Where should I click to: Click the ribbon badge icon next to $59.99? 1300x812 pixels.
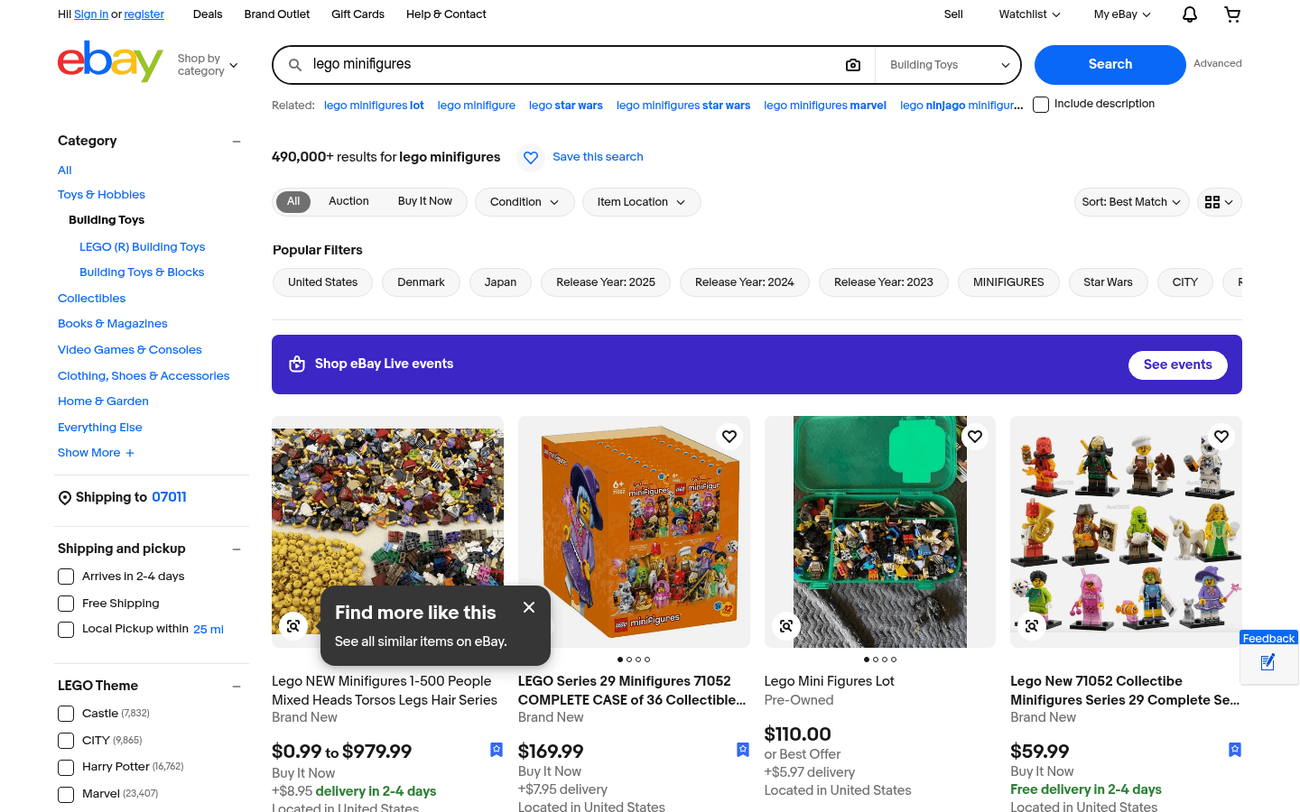click(x=1235, y=750)
